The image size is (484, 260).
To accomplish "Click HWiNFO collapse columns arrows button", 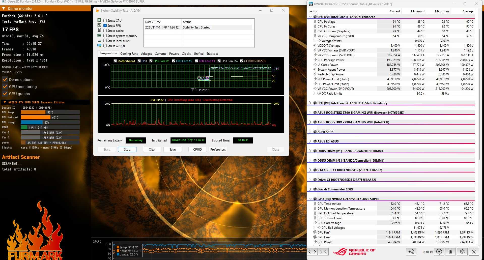I will tap(323, 251).
